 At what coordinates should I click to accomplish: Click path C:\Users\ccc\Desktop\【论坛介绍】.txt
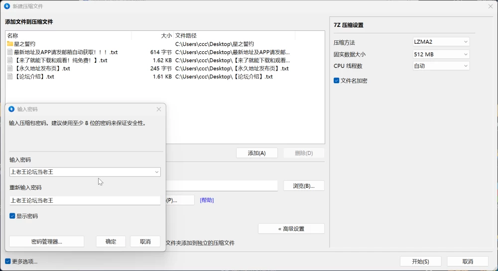tap(224, 77)
